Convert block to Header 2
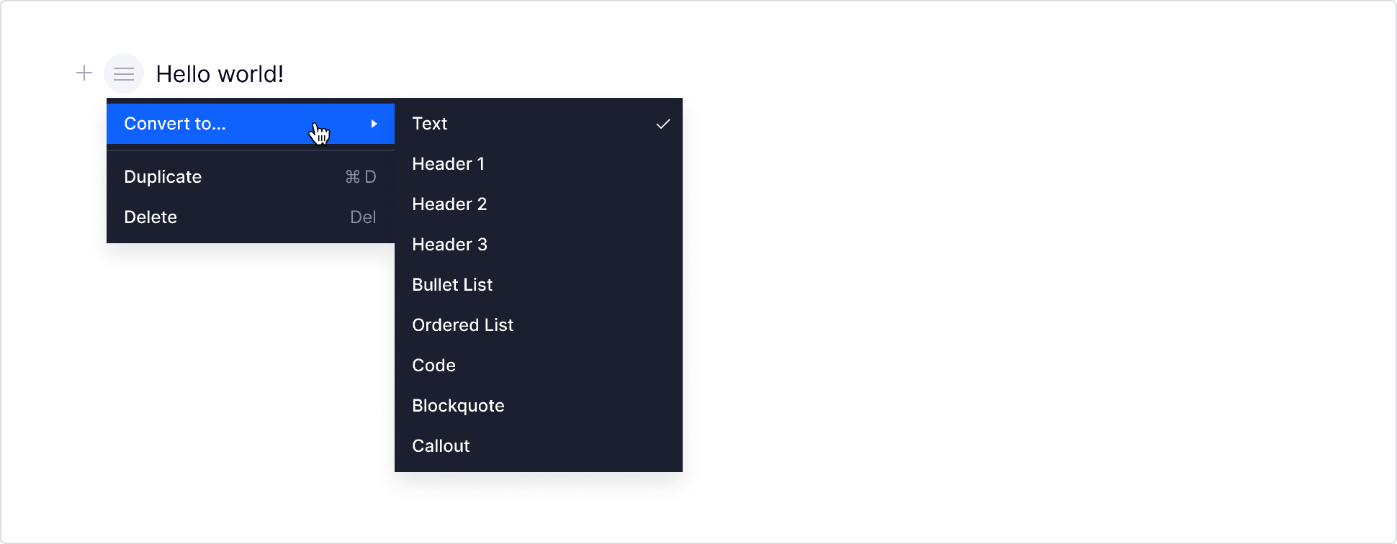1397x544 pixels. [x=449, y=204]
